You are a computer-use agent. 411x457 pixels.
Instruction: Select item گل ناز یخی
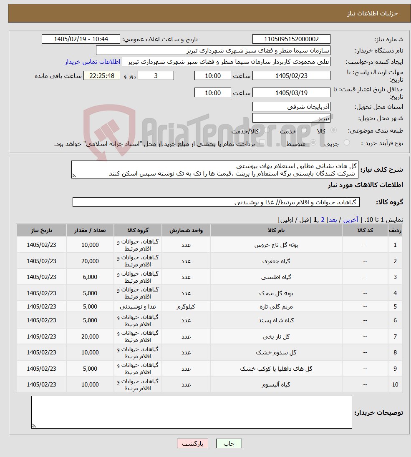(276, 336)
